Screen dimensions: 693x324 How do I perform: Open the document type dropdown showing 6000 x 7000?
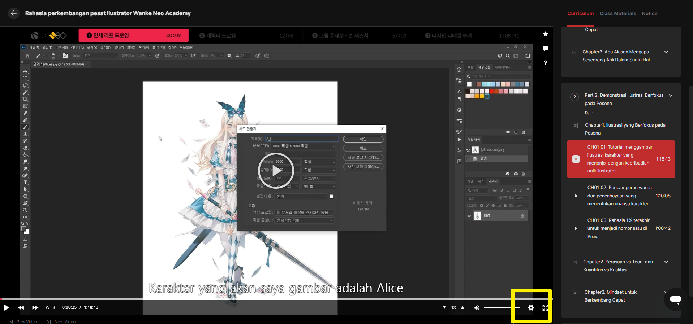(304, 146)
